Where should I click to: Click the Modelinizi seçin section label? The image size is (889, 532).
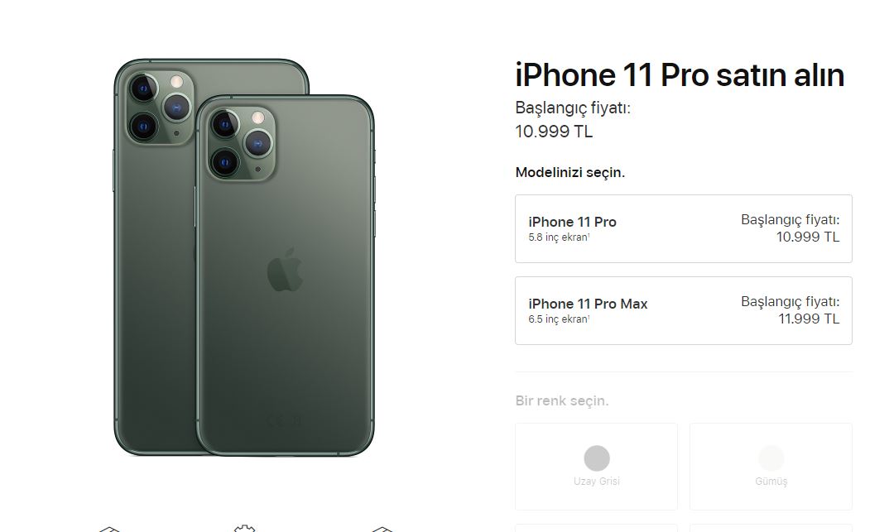point(569,172)
